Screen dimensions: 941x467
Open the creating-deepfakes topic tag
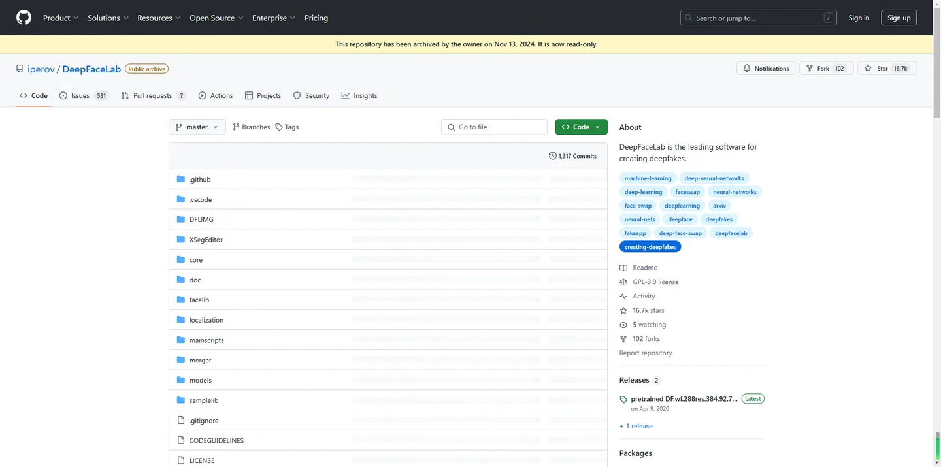650,247
